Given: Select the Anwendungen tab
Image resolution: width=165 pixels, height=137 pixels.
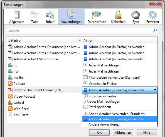Looking at the screenshot, I should [71, 17].
